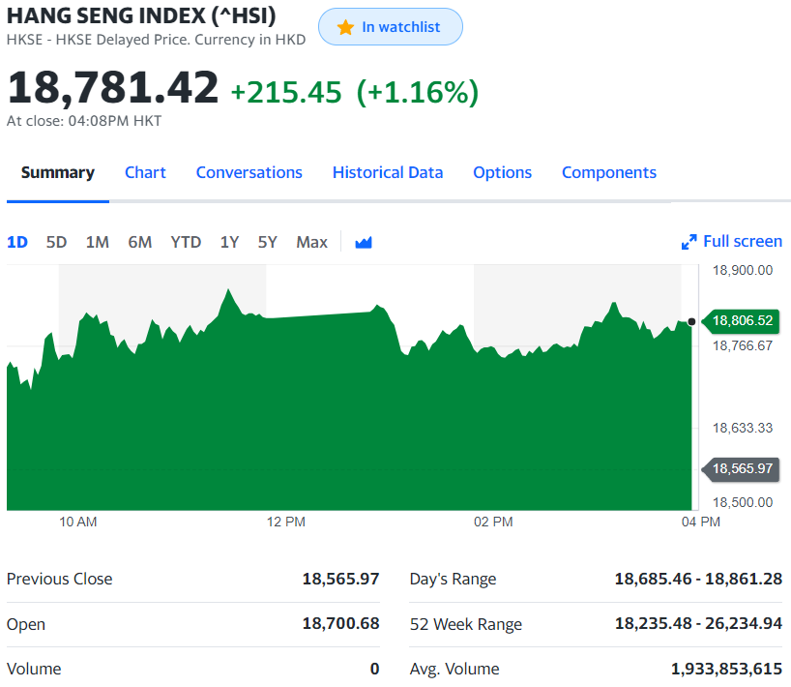
Task: Click the Volume value 0
Action: (374, 669)
